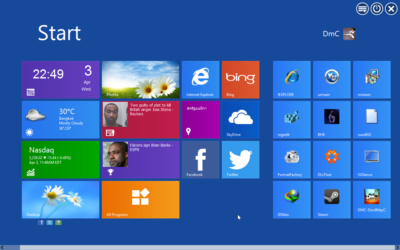Image resolution: width=400 pixels, height=250 pixels.
Task: Click the small Facebook icon below Desktop tile
Action: click(x=41, y=222)
